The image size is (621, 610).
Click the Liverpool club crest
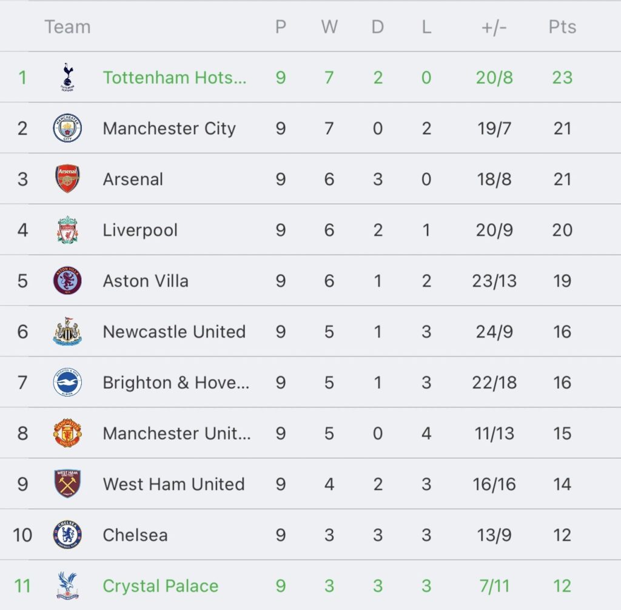coord(67,230)
